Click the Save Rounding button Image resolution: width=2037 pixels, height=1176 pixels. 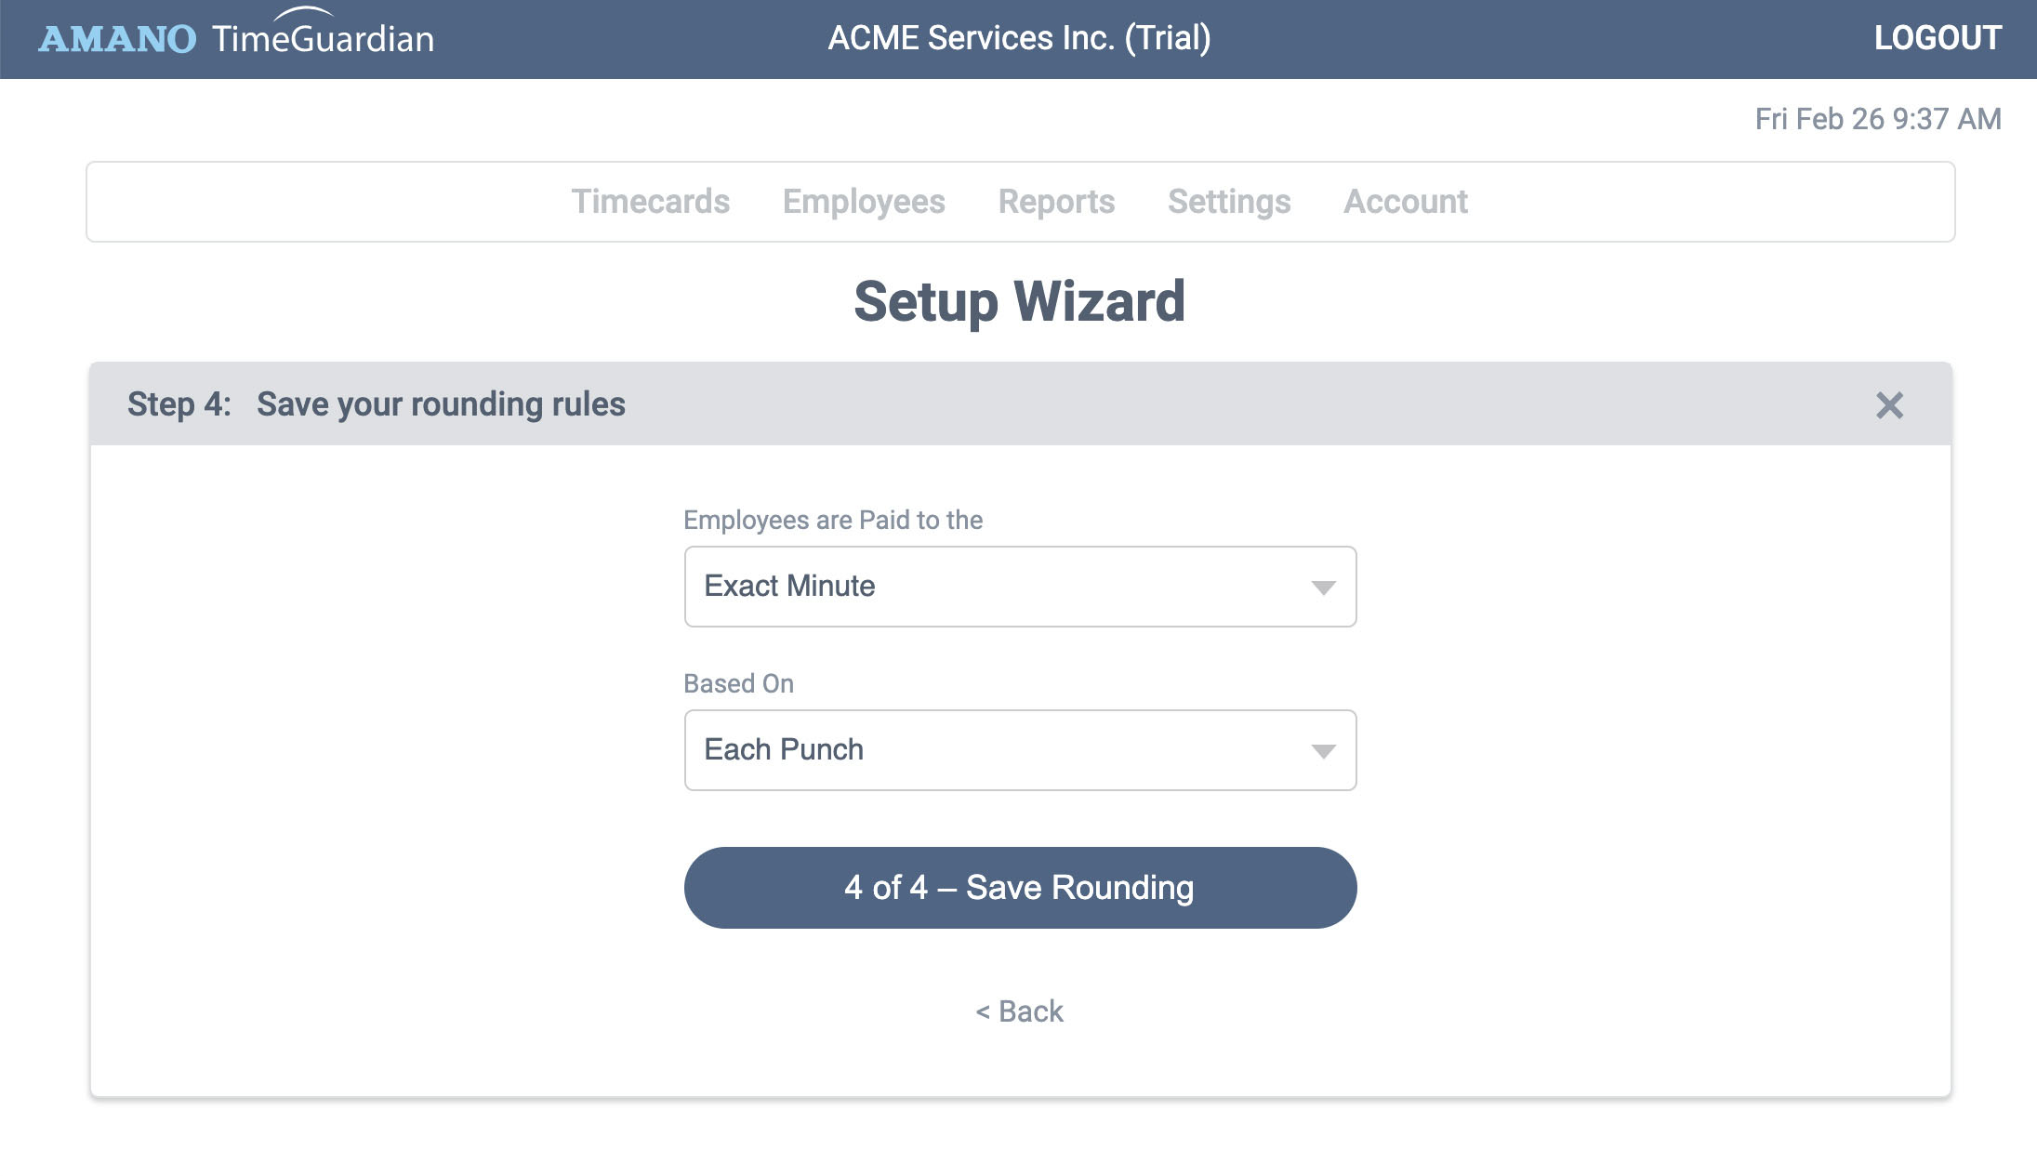click(x=1019, y=888)
